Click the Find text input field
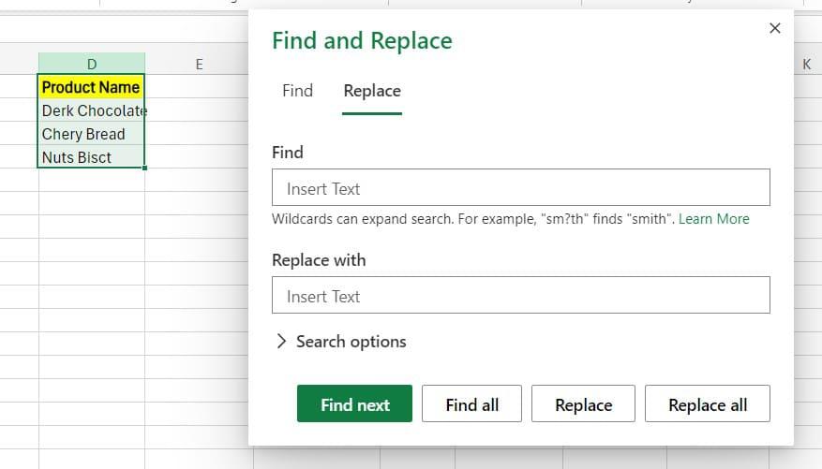This screenshot has width=822, height=469. (520, 188)
